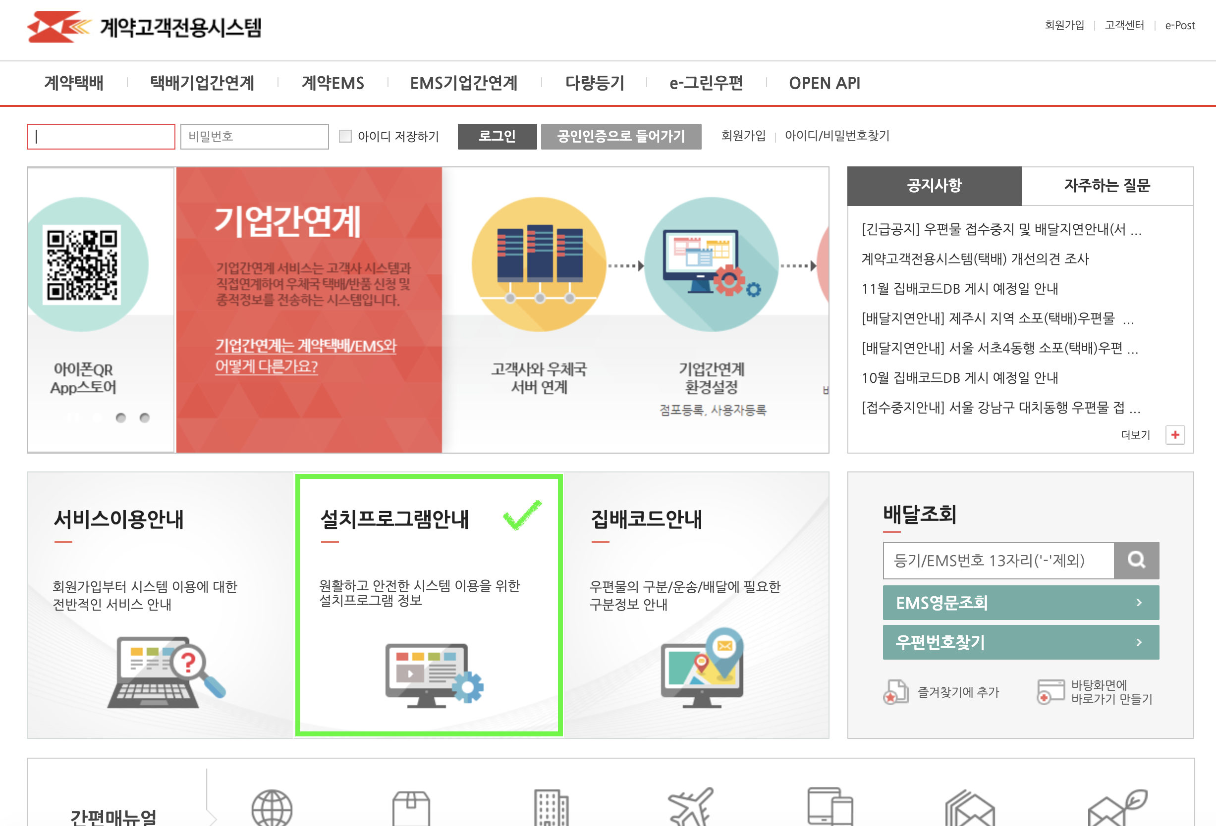1216x826 pixels.
Task: Click 즐겨찾기에 추가 text link
Action: pos(958,692)
